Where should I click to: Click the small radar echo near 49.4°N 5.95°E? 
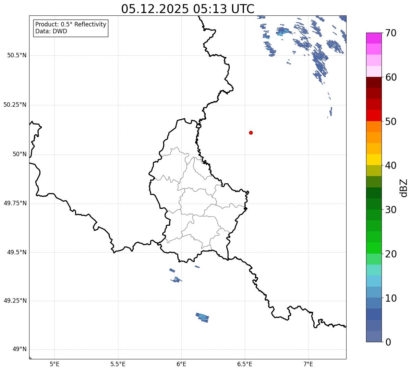pos(172,270)
